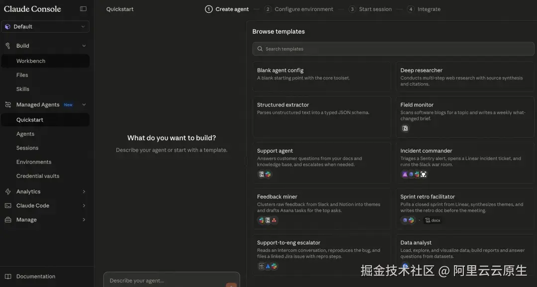Go to step 1 Create agent
Screen dimensions: 537x287
227,9
